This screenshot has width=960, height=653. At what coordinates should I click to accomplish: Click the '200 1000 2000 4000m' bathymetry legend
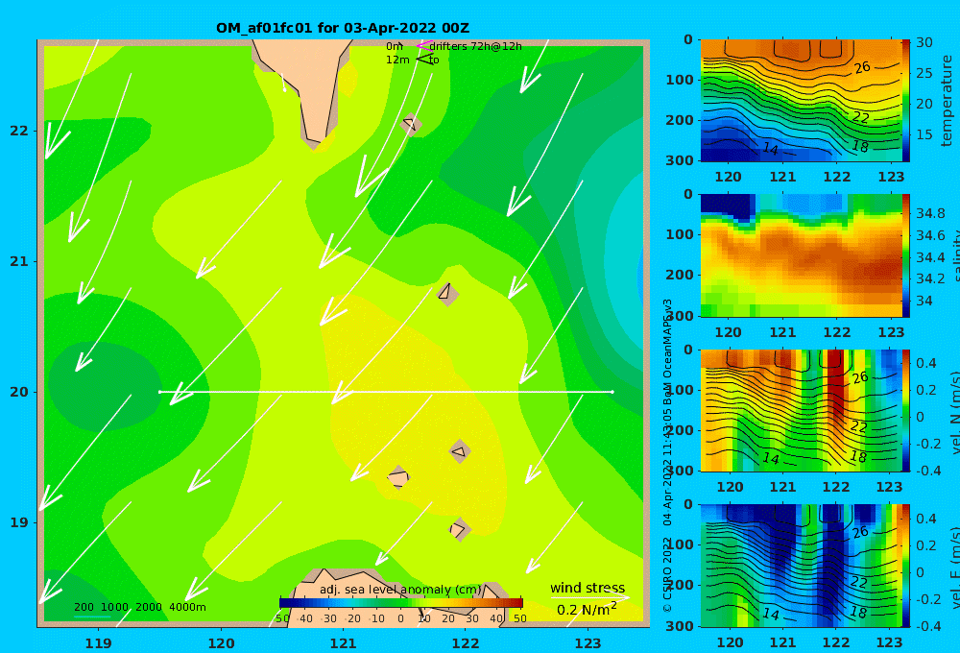(x=139, y=607)
